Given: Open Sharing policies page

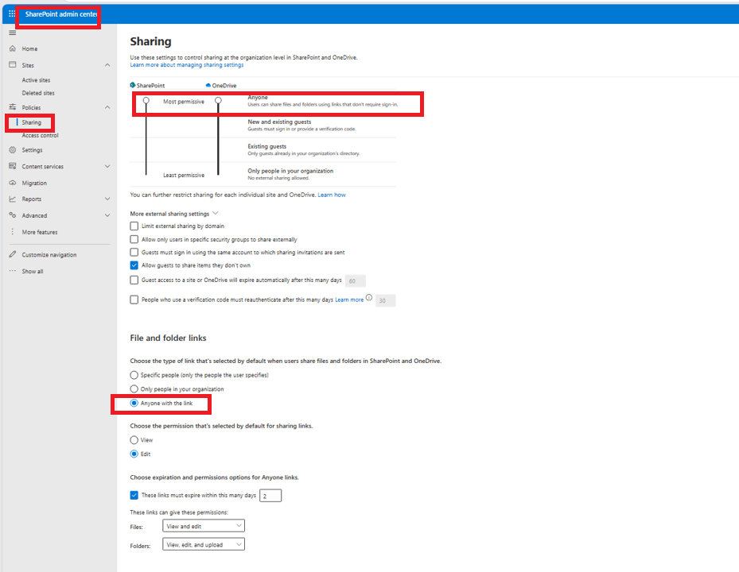Looking at the screenshot, I should click(32, 122).
